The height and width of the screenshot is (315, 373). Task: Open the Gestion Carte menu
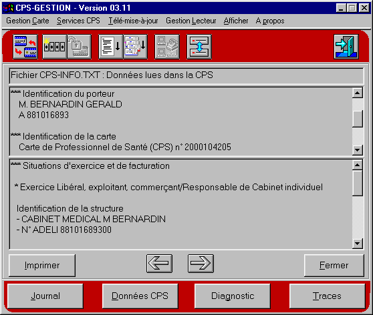point(27,21)
